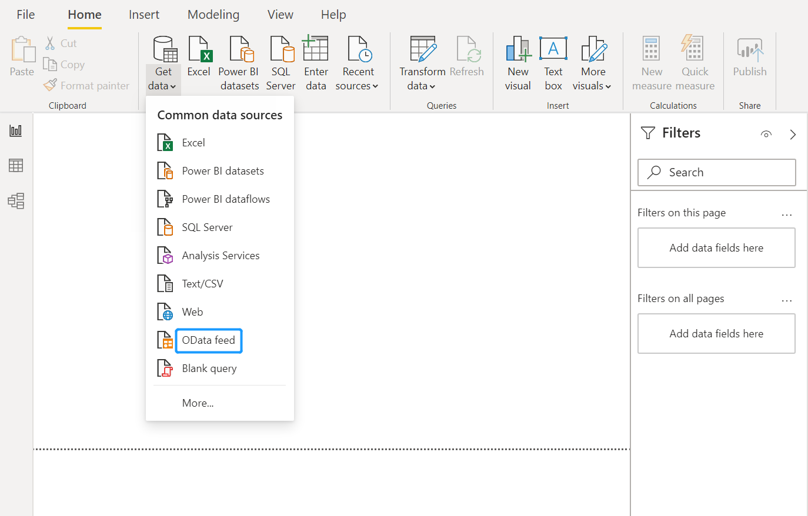
Task: Select SQL Server in the dropdown list
Action: [x=220, y=227]
